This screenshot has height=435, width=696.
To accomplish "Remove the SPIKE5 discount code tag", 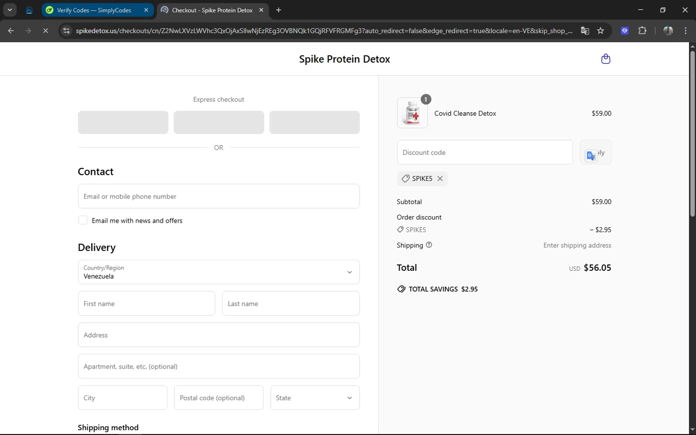I will tap(440, 179).
